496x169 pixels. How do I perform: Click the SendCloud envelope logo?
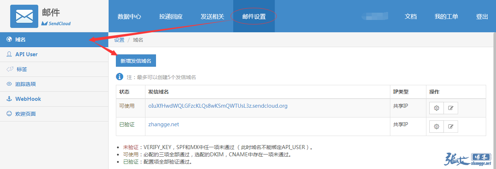tap(24, 16)
